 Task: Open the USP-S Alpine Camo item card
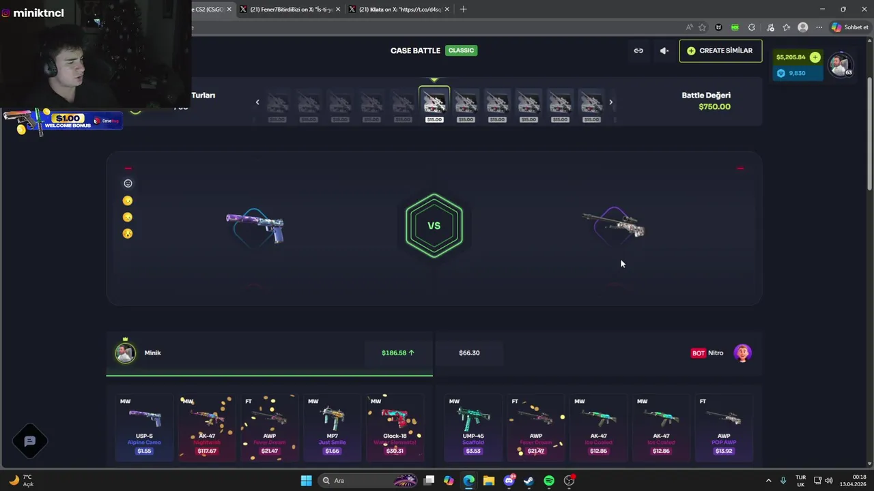tap(145, 428)
